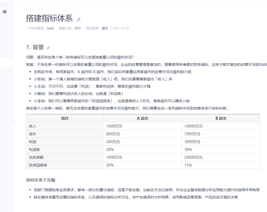Click the bullet about 在帆软市场 two supermarkets

pyautogui.click(x=112, y=72)
